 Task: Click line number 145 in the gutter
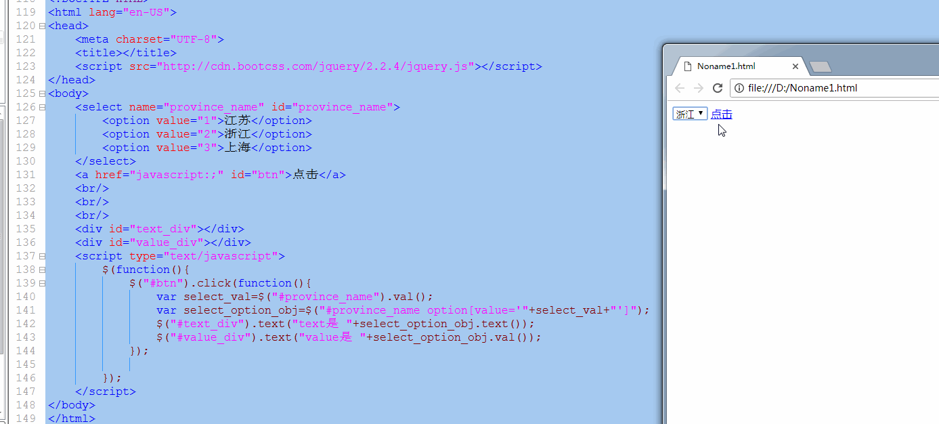[24, 364]
